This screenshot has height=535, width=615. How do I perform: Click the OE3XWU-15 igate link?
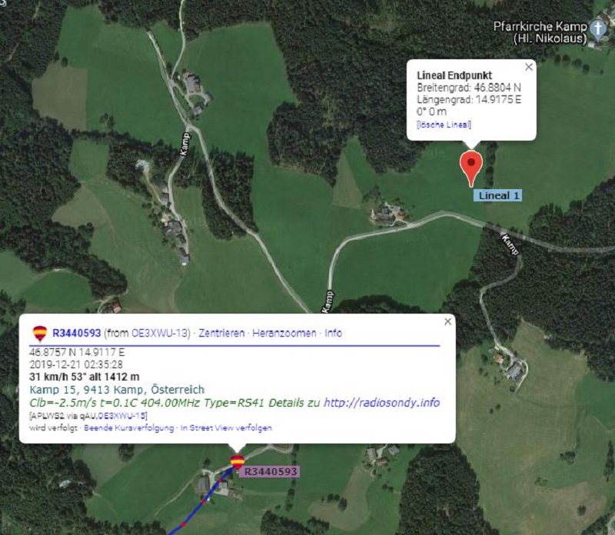pyautogui.click(x=122, y=416)
